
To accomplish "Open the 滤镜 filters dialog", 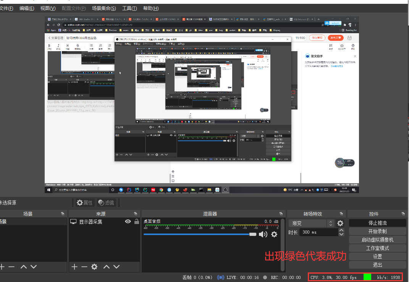I will tap(107, 203).
